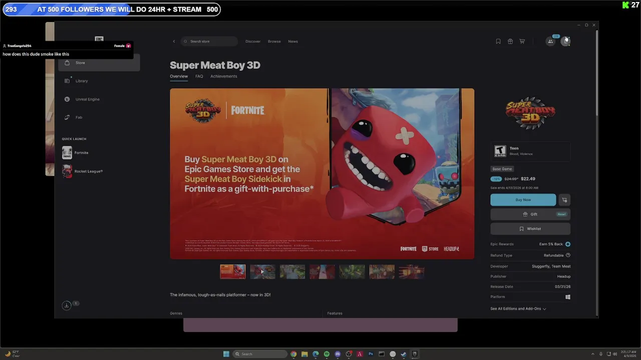Open the weather widget on taskbar
This screenshot has height=360, width=641.
tap(11, 354)
